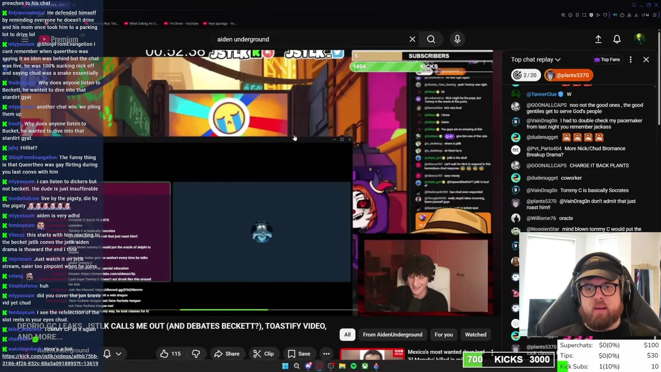Open taskbar search magnifier
Screen dimensions: 661x372
click(296, 366)
